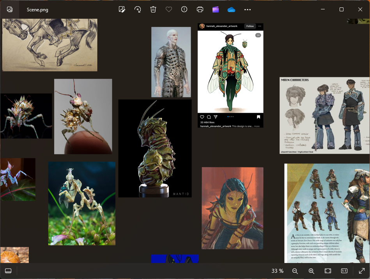Open the See more three-dot toolbar menu
370x279 pixels.
248,10
